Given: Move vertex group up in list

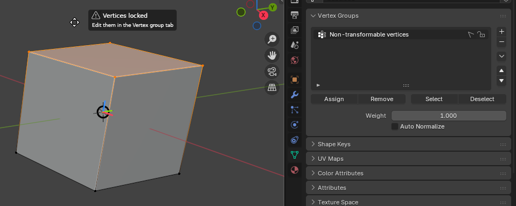Looking at the screenshot, I should [501, 70].
